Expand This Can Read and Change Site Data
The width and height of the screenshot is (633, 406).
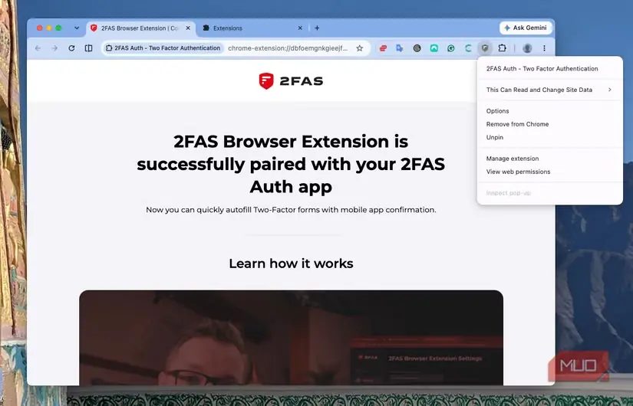(549, 90)
